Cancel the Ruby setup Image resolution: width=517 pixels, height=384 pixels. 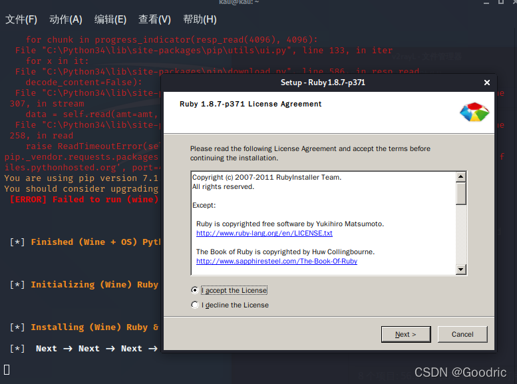tap(462, 334)
